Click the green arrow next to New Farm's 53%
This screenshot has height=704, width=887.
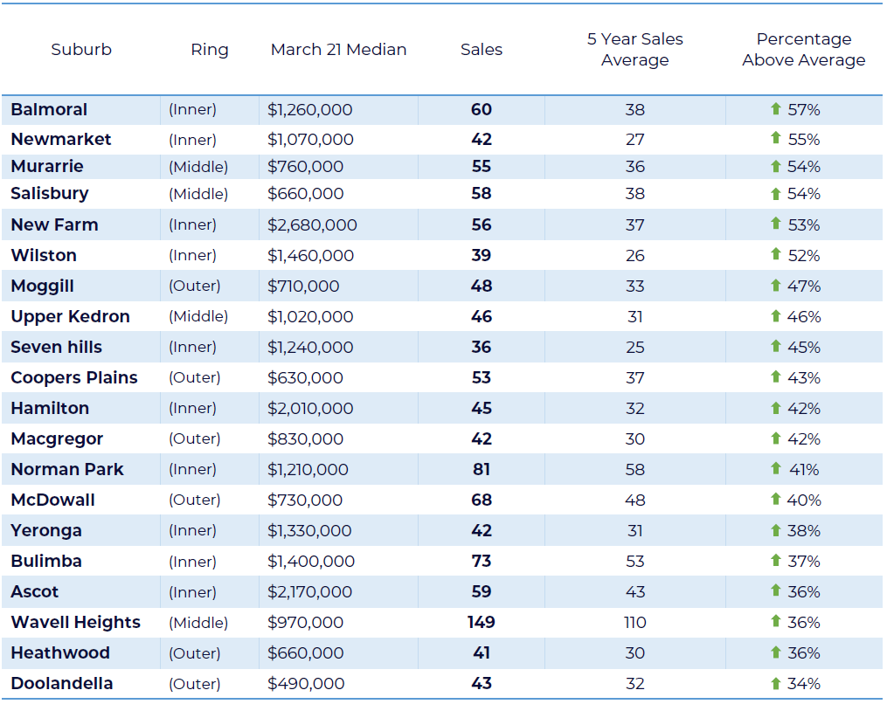pyautogui.click(x=775, y=224)
